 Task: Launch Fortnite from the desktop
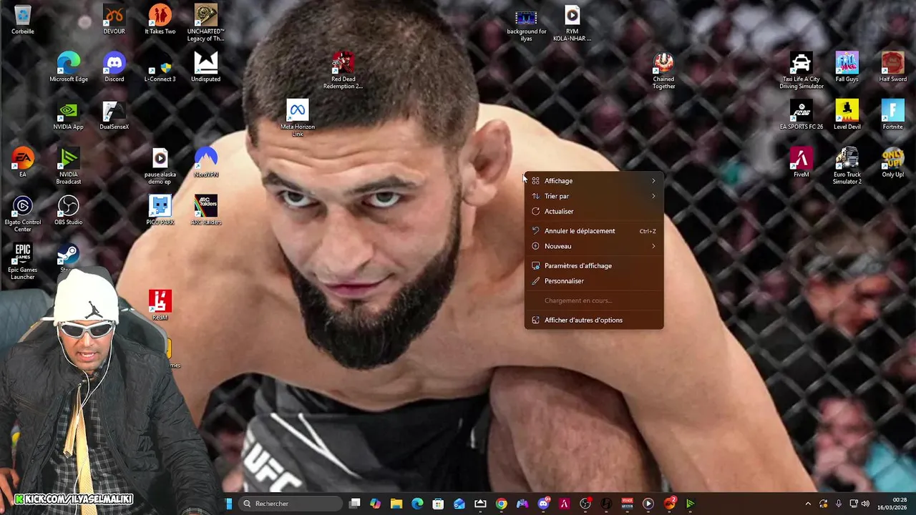point(892,115)
